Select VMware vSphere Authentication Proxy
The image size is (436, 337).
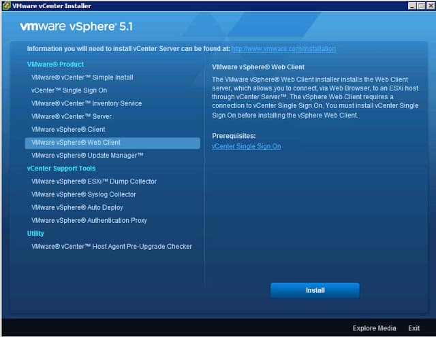click(89, 221)
